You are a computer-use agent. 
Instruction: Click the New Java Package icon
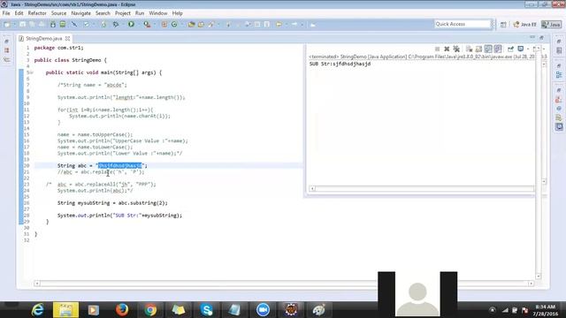(164, 25)
